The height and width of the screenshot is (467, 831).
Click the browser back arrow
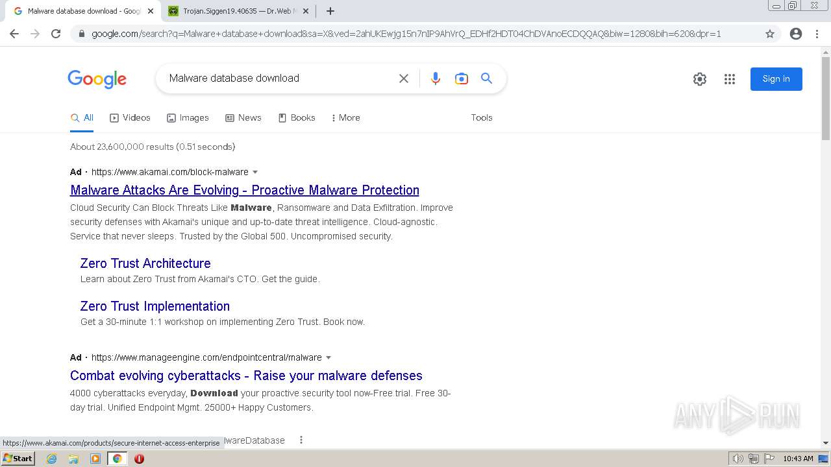(14, 34)
